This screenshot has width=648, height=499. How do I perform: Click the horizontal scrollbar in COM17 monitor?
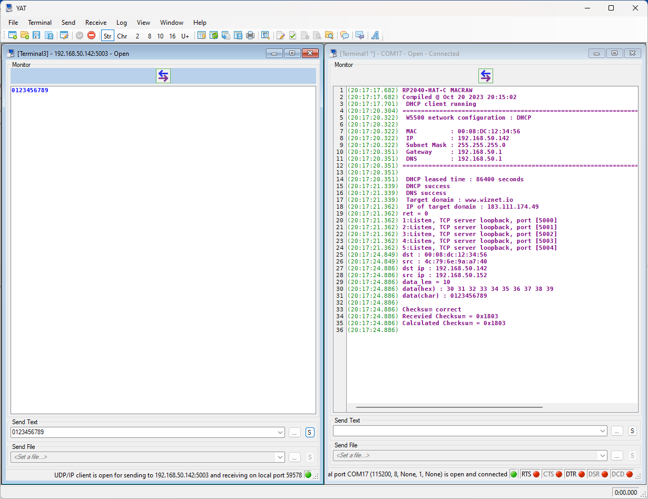(x=449, y=407)
